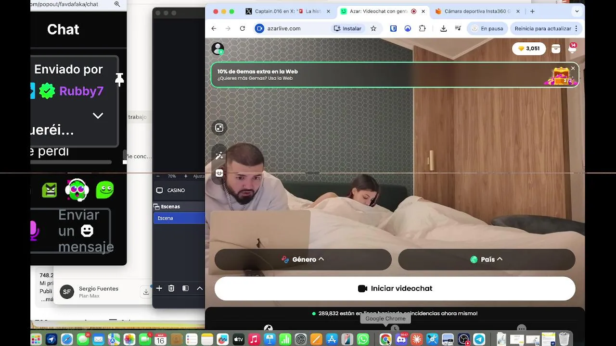Click the expand video preview icon

pos(219,127)
